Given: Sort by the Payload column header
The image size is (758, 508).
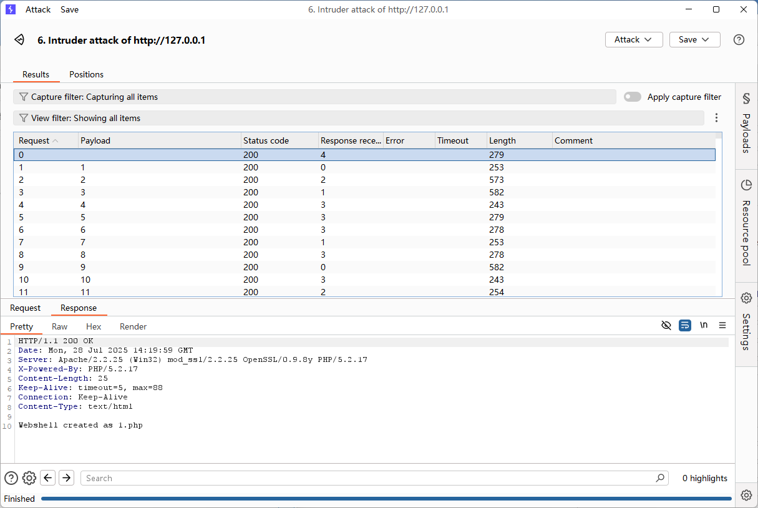Looking at the screenshot, I should (160, 140).
